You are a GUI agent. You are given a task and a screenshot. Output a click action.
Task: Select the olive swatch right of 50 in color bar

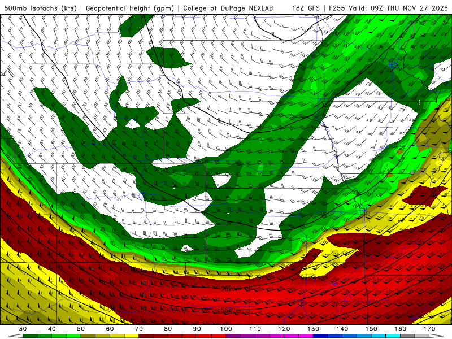[x=88, y=336]
